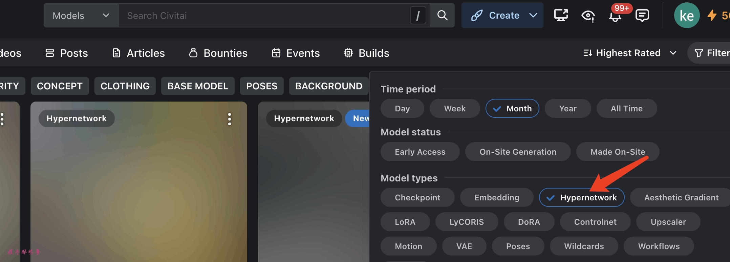
Task: Select the CLOTHING category tag
Action: pyautogui.click(x=125, y=86)
